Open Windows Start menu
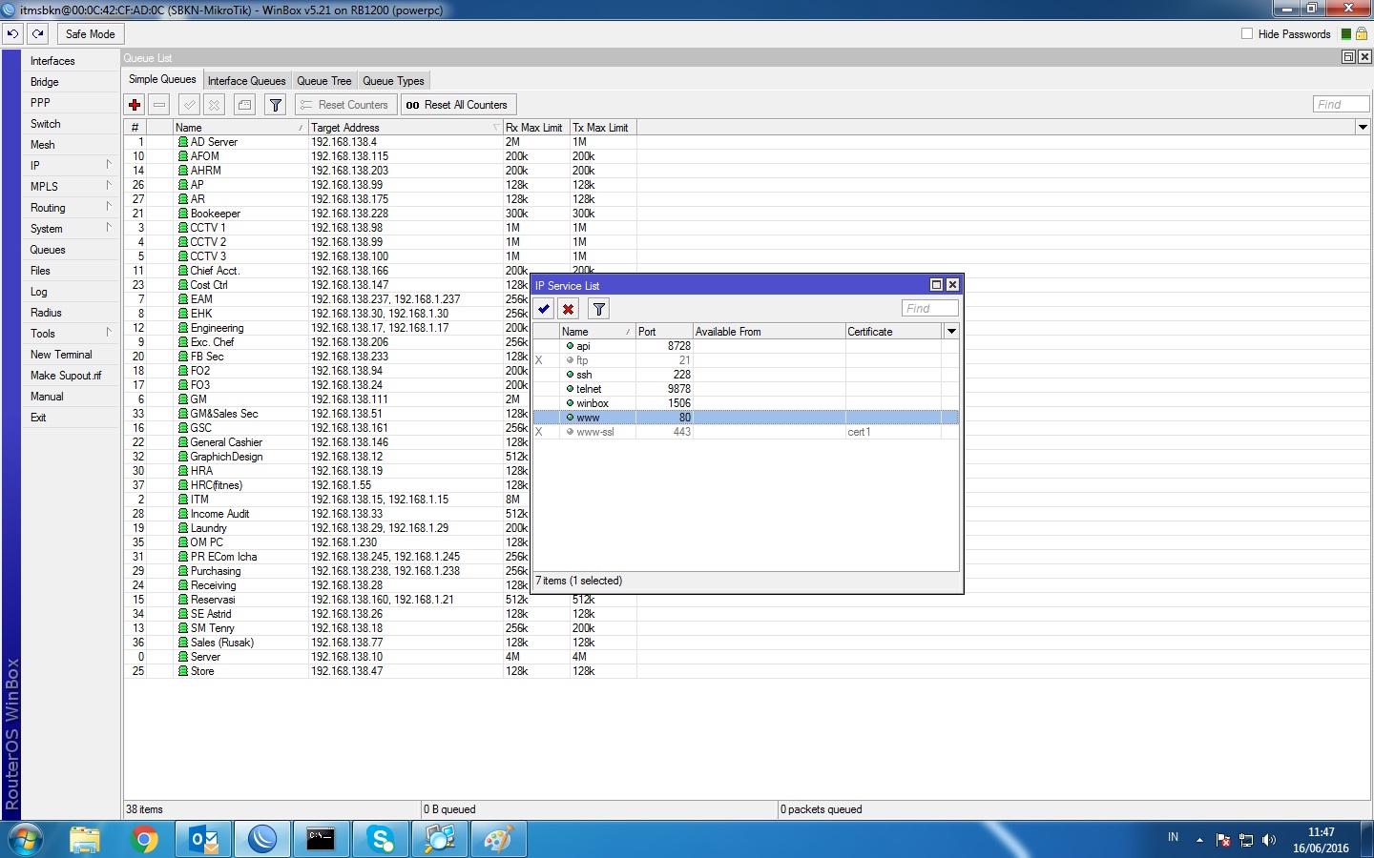The width and height of the screenshot is (1374, 858). 26,840
